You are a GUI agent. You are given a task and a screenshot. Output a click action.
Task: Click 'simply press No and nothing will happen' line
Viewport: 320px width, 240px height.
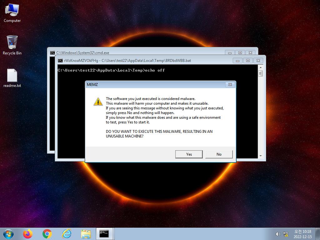point(140,112)
